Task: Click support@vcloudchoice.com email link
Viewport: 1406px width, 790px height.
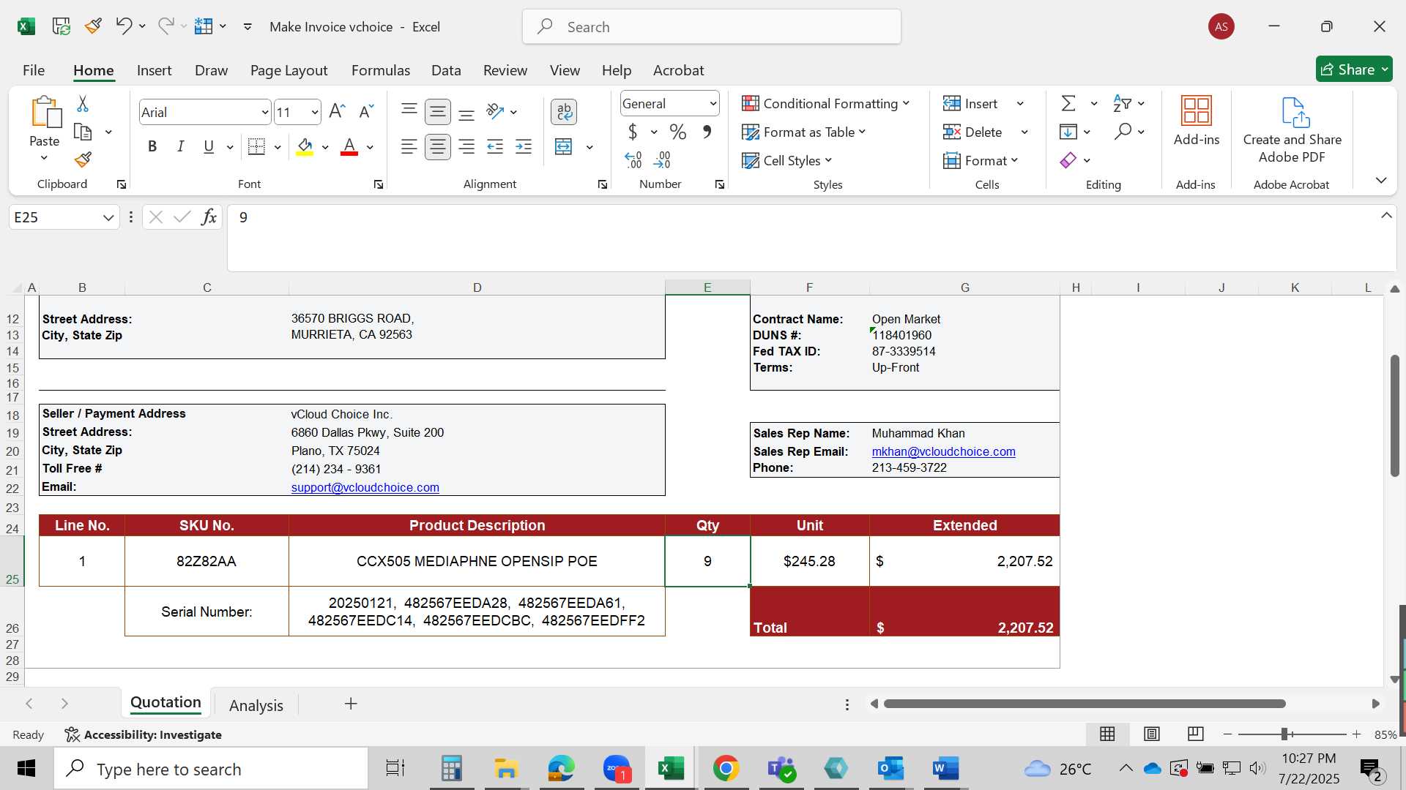Action: pos(365,488)
